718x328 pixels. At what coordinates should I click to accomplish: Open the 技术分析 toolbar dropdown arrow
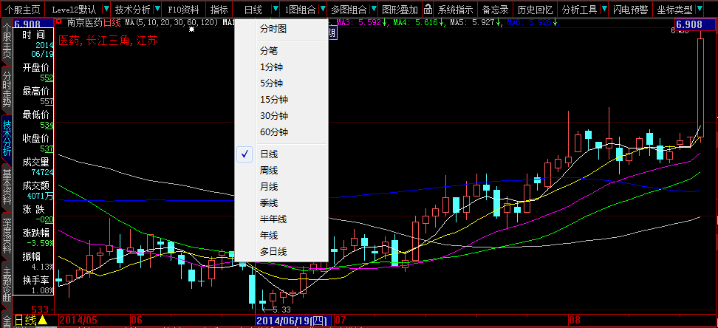click(x=157, y=9)
